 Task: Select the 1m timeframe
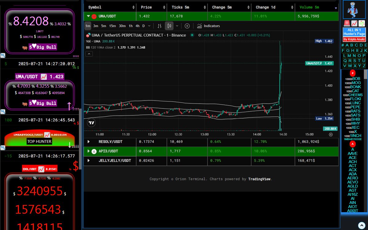click(x=88, y=26)
